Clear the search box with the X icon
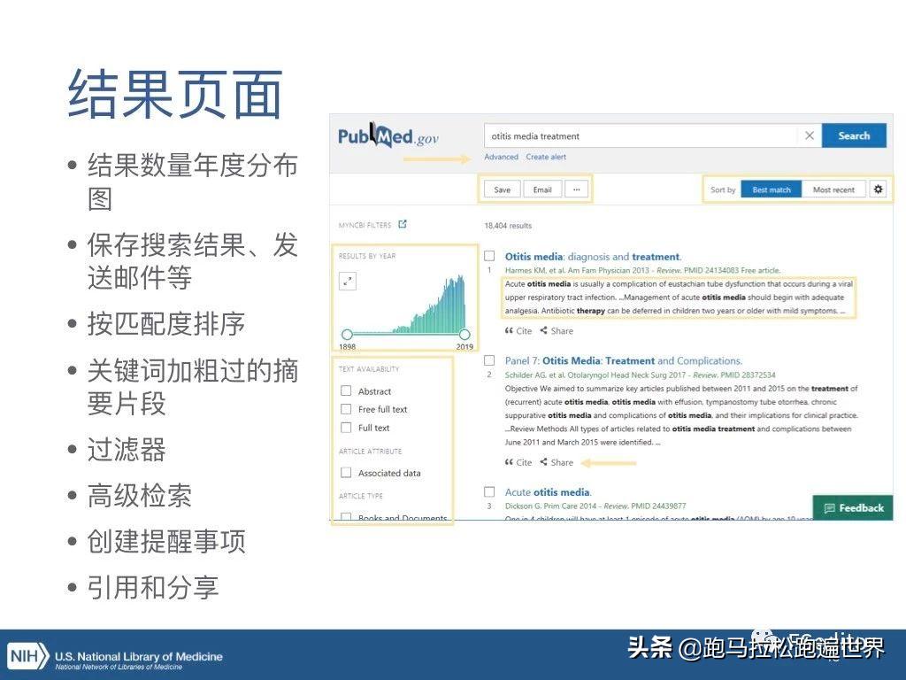Viewport: 906px width, 680px height. [x=810, y=135]
